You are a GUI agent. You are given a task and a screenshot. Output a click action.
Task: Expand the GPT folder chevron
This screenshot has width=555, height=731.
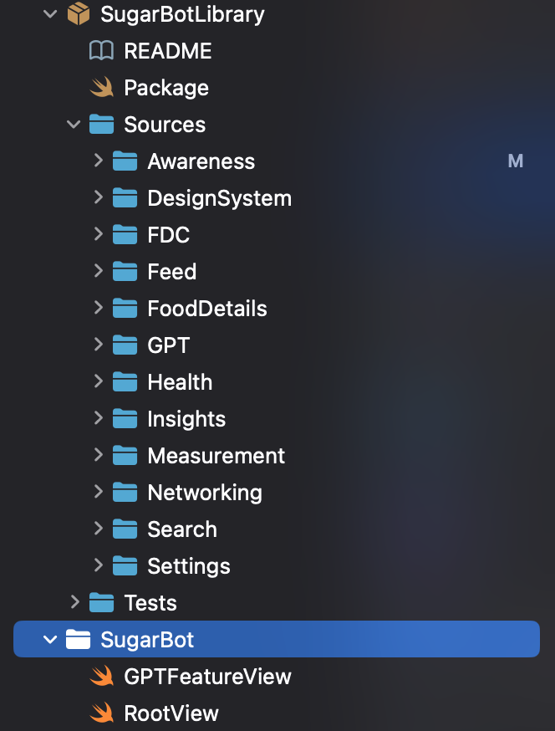(x=99, y=344)
